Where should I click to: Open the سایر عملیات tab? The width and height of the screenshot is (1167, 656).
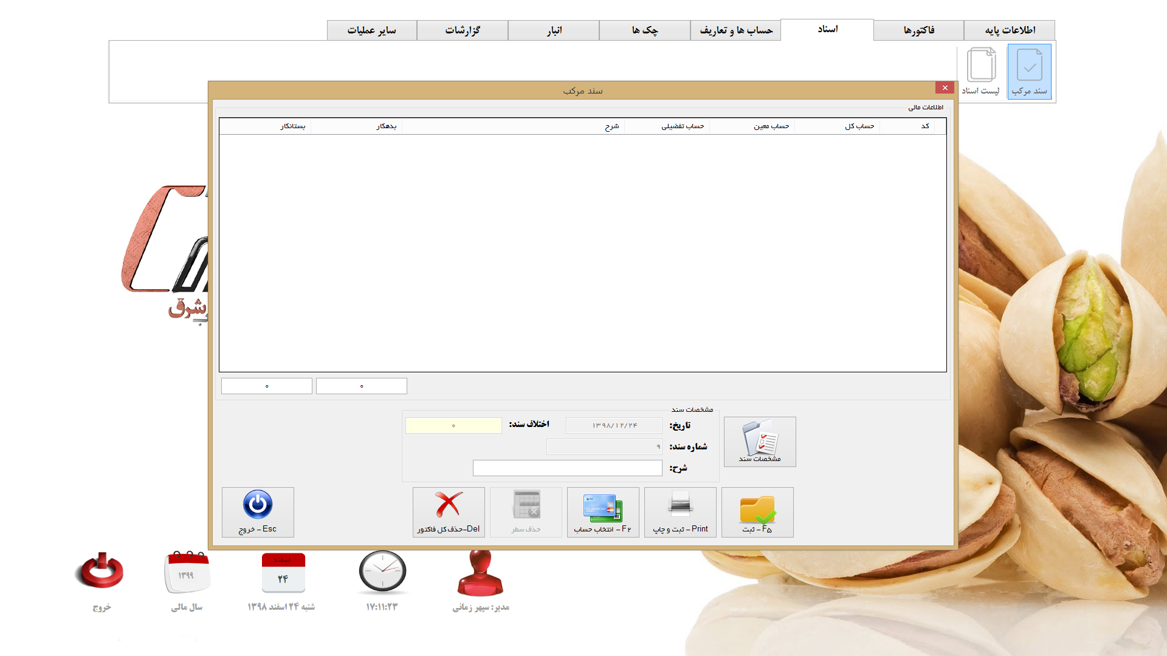[371, 30]
